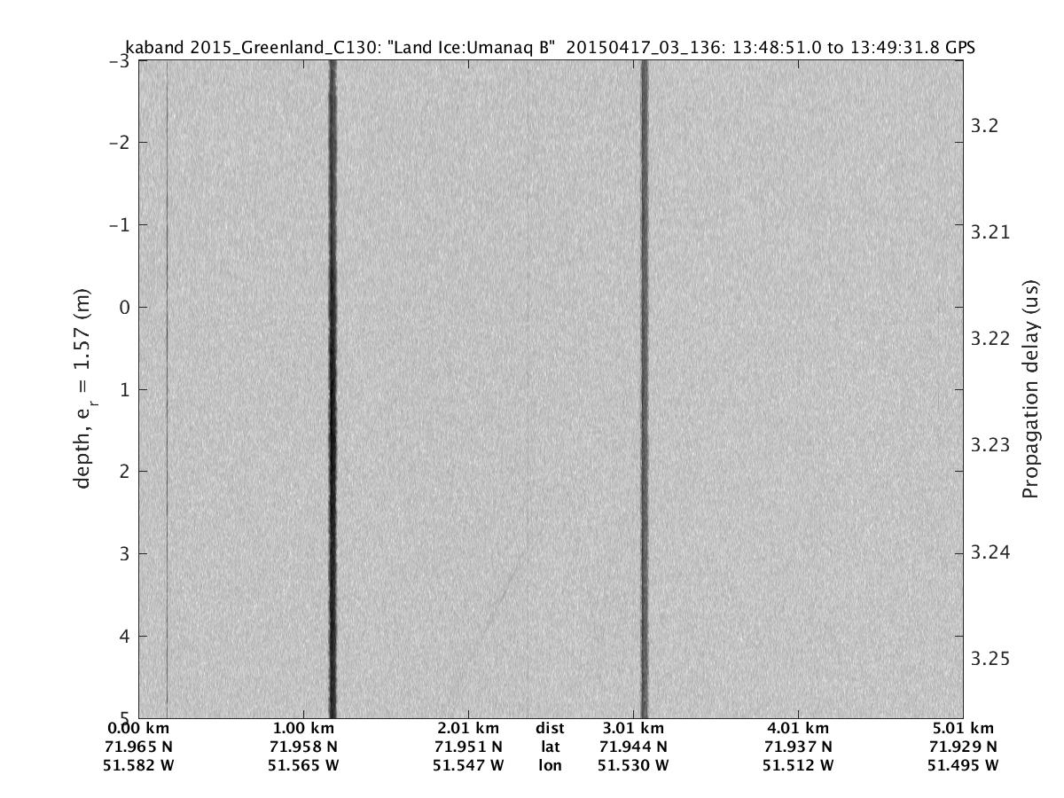Click the 71.958 N latitude value
Viewport: 1064px width, 798px height.
point(303,747)
